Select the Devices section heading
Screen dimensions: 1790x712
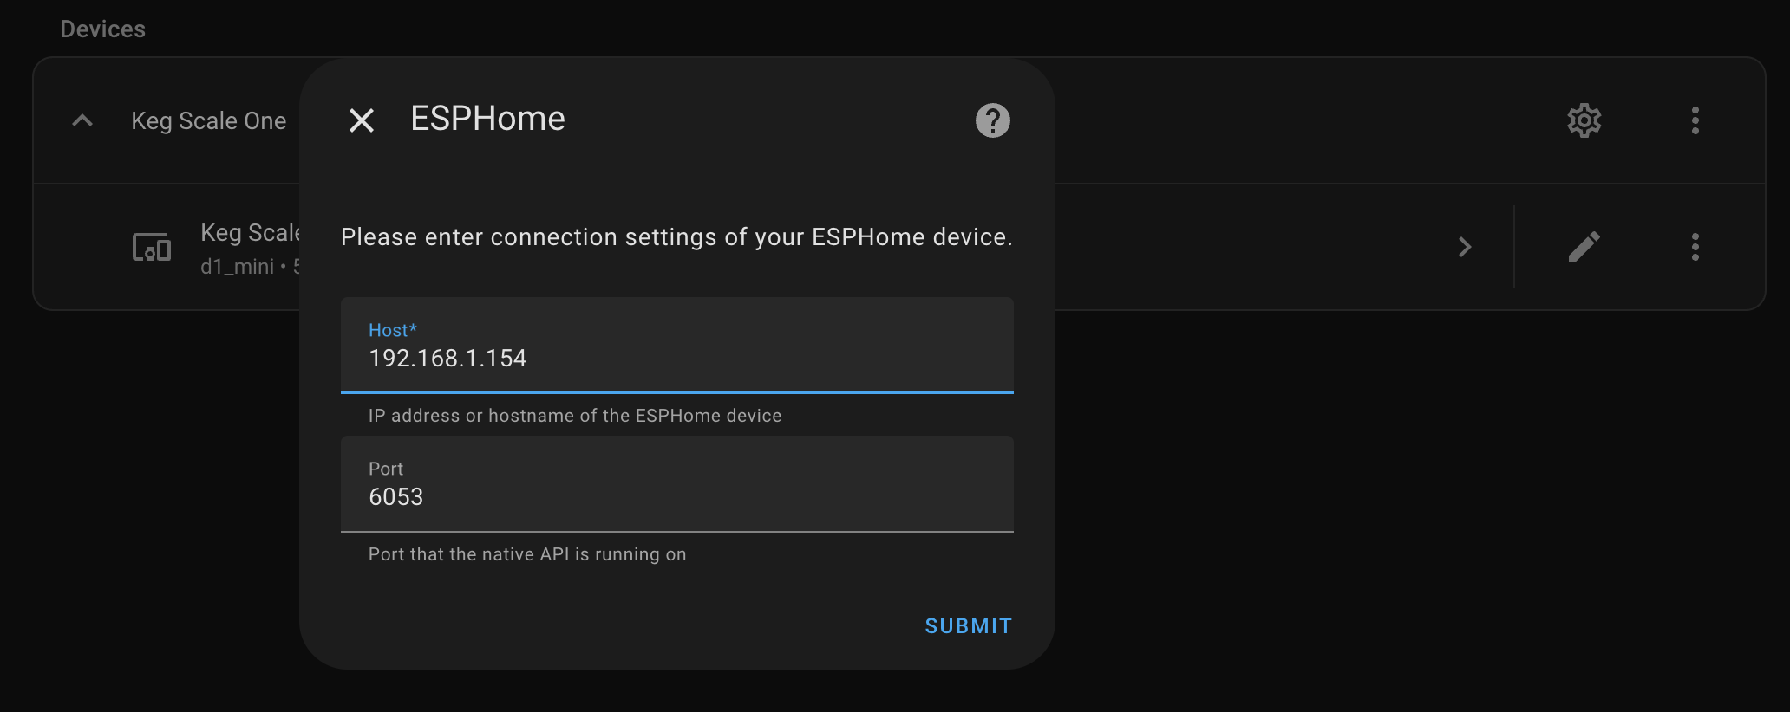click(x=103, y=29)
